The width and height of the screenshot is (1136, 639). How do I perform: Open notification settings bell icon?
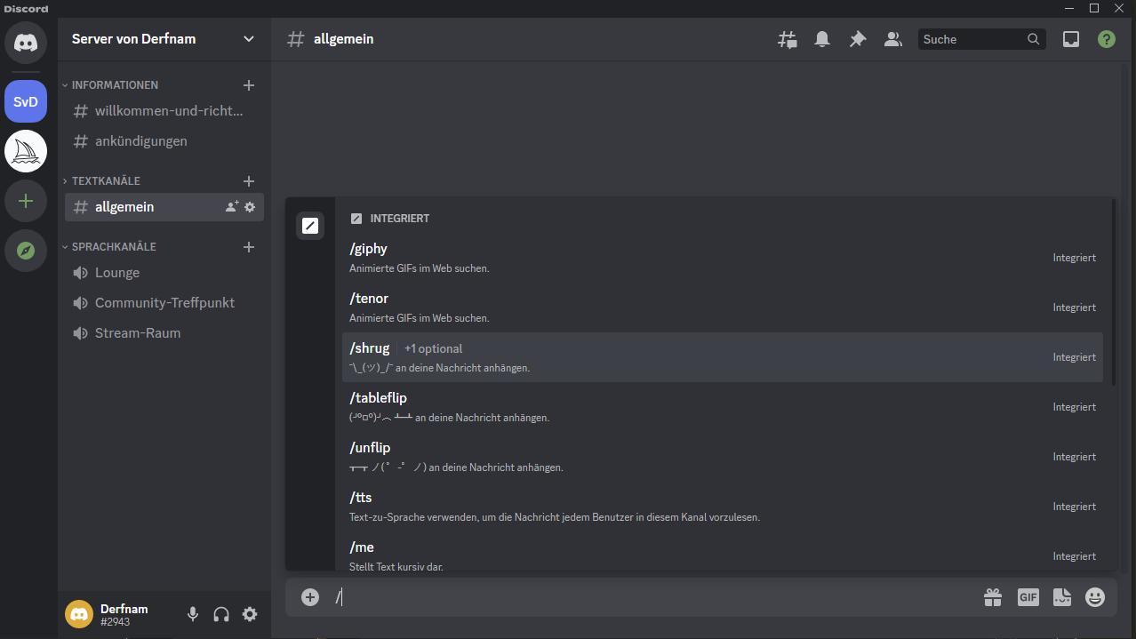tap(822, 39)
